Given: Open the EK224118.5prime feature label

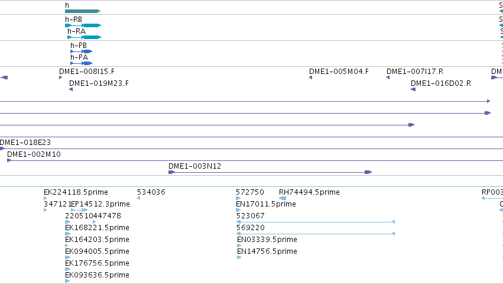Looking at the screenshot, I should click(76, 192).
